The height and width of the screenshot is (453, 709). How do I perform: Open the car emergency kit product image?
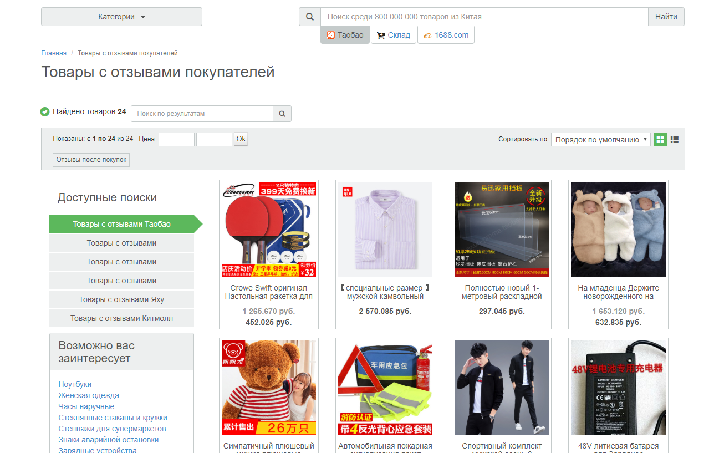(385, 388)
